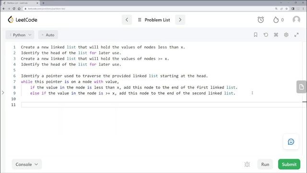
Task: Click the browser back button
Action: pyautogui.click(x=4, y=9)
